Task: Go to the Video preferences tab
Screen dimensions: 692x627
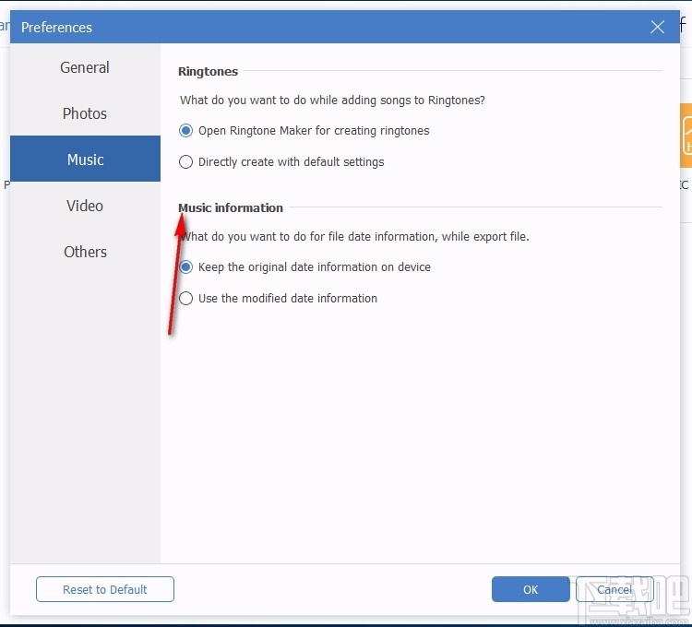Action: click(85, 206)
